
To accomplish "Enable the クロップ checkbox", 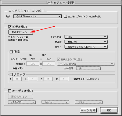I will 11,74.
